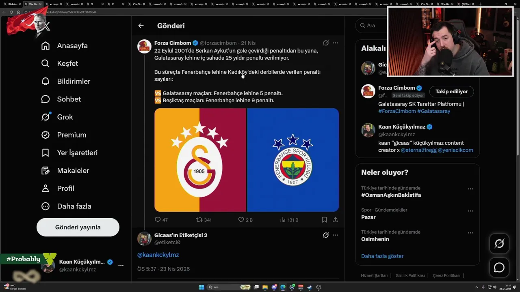Open Sohbet messages
The width and height of the screenshot is (520, 292).
click(61, 99)
